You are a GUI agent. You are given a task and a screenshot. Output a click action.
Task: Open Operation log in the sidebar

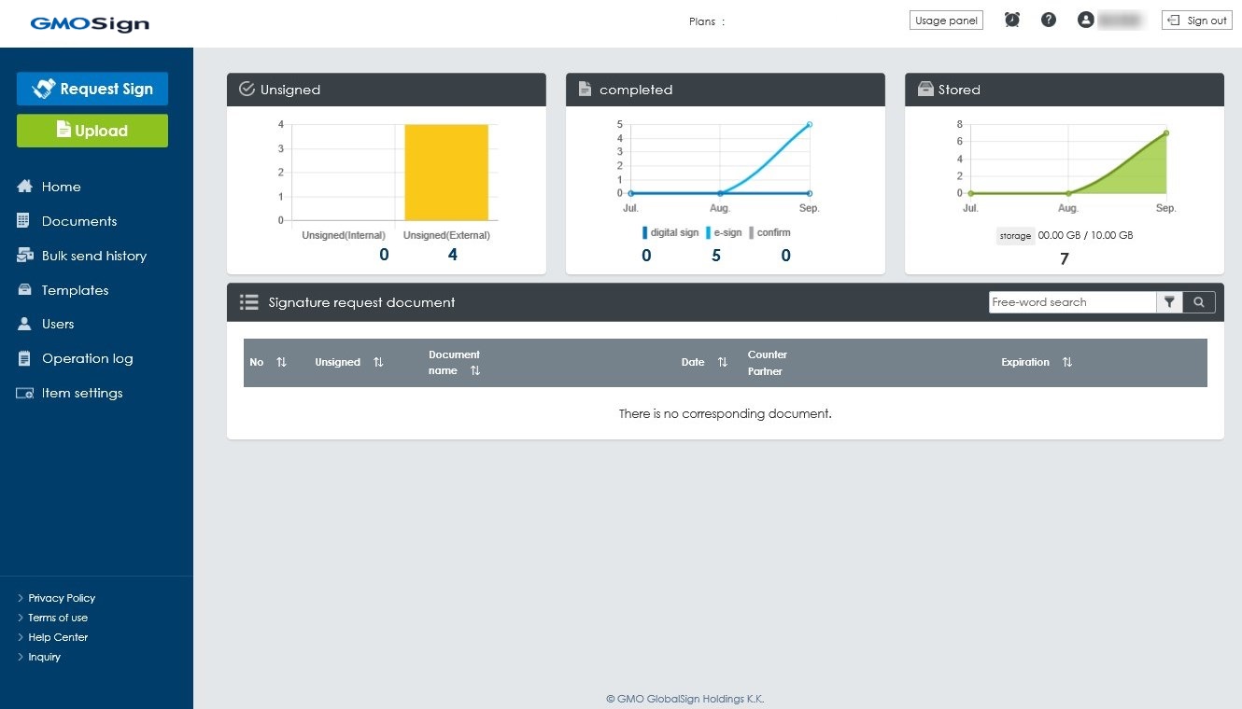(87, 358)
